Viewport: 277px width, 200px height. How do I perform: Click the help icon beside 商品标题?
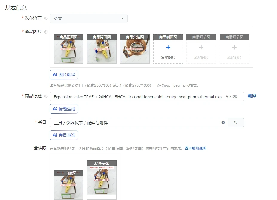coord(46,96)
